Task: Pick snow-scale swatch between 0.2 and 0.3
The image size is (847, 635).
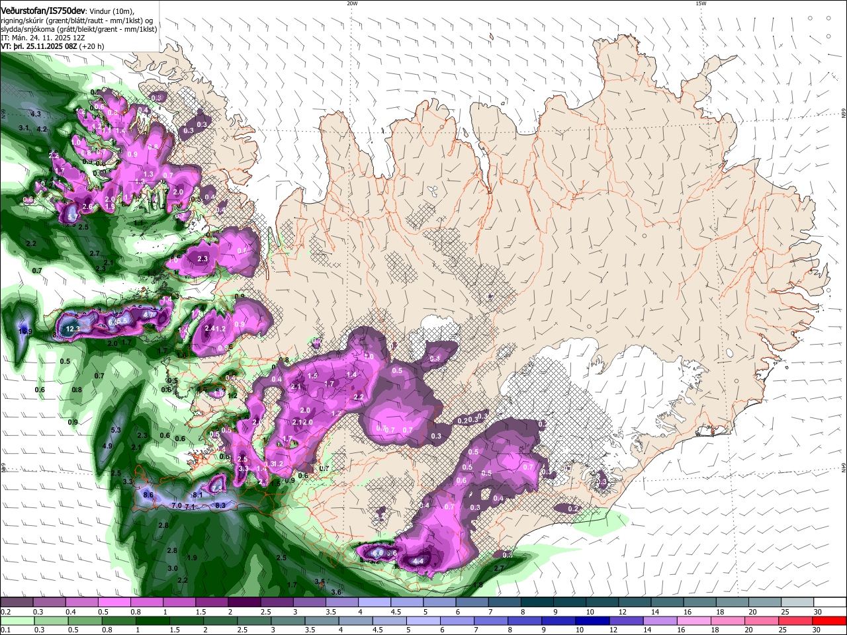Action: (x=17, y=602)
